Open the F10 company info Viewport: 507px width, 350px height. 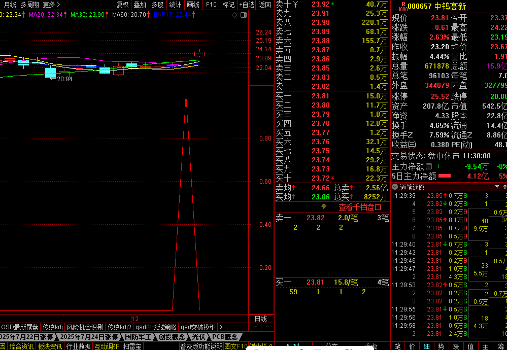(x=211, y=5)
